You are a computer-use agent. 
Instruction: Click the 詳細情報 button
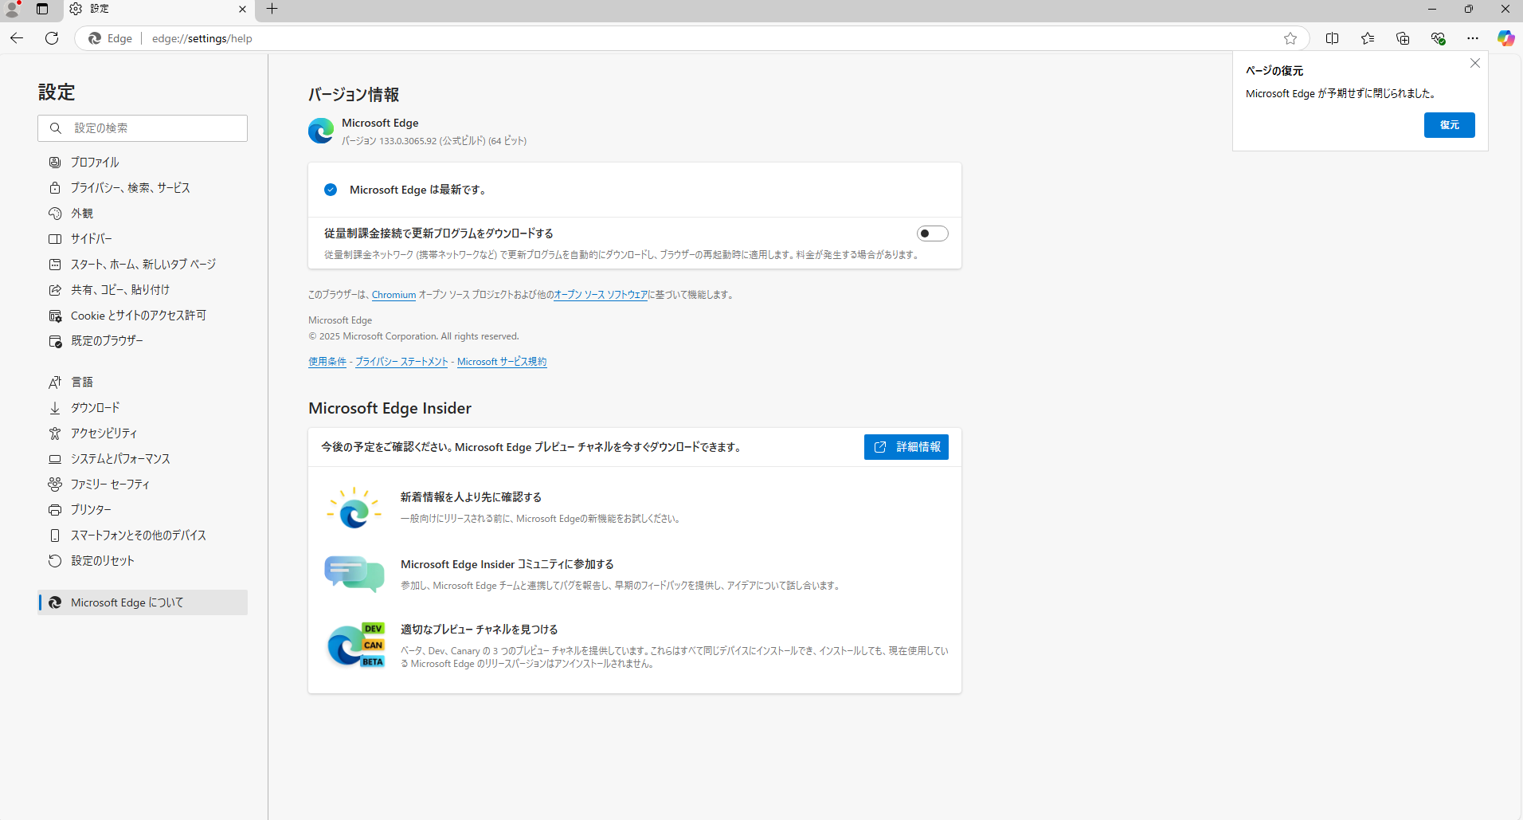(x=906, y=447)
